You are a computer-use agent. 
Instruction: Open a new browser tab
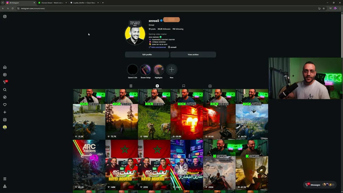coord(103,3)
